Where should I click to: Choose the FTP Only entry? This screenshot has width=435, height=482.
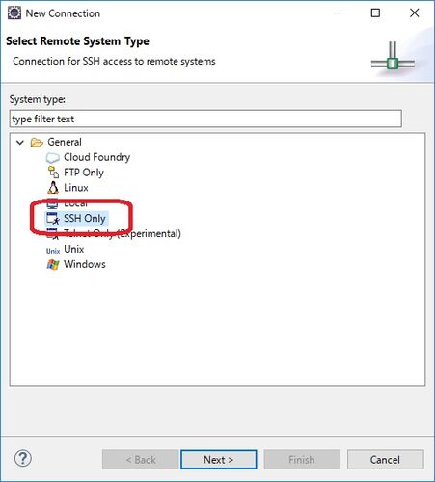(84, 173)
